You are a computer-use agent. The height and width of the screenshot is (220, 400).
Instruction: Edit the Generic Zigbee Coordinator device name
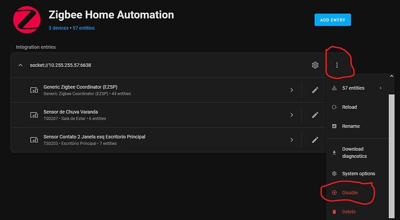pos(315,90)
